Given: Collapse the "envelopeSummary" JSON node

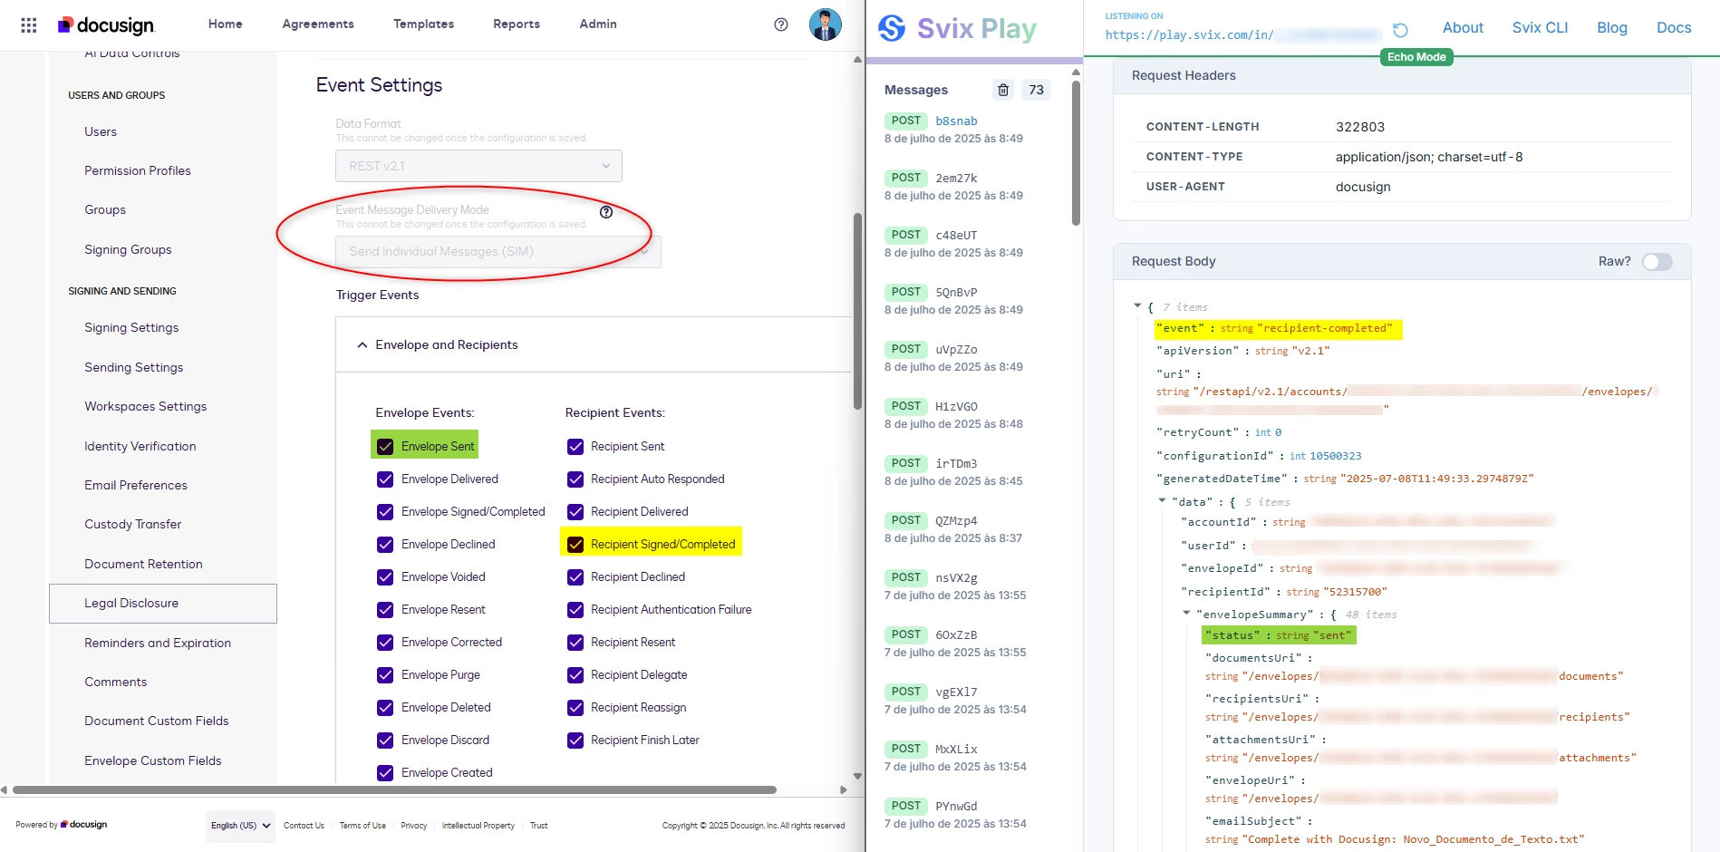Looking at the screenshot, I should click(1186, 614).
